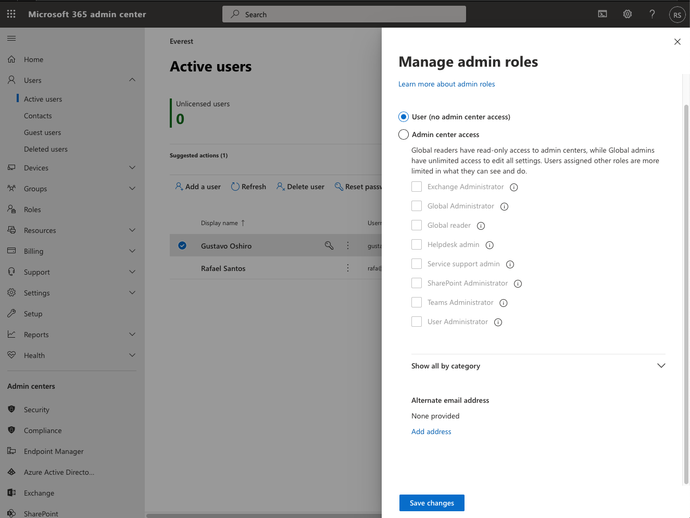Click the Endpoint Manager icon
690x518 pixels.
[x=11, y=451]
